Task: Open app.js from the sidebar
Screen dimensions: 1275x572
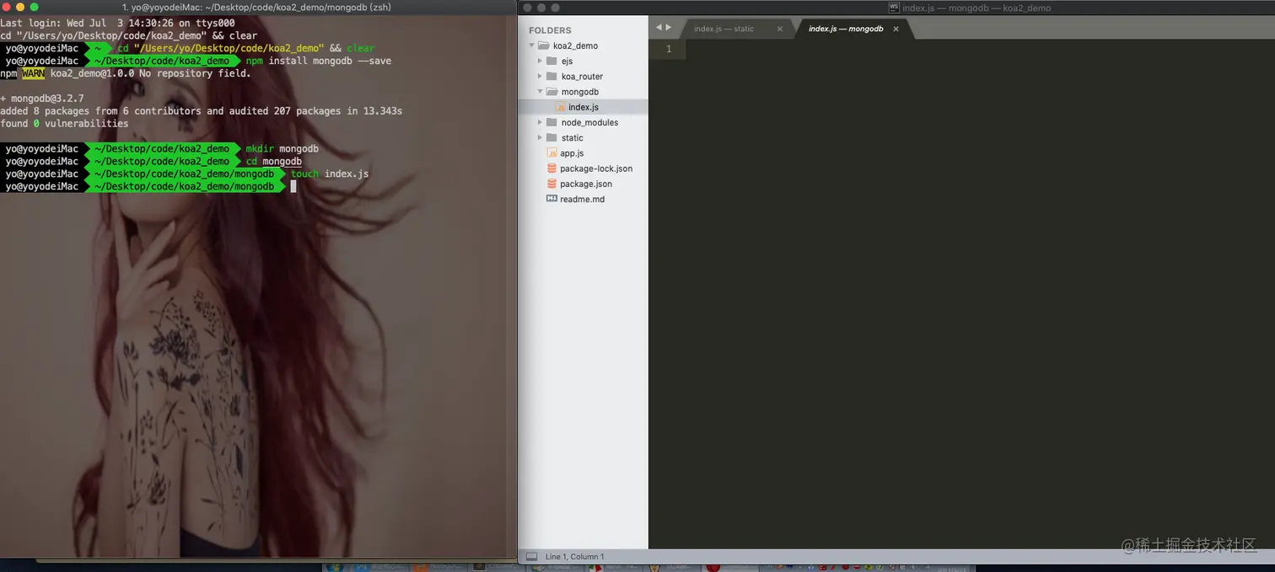Action: pyautogui.click(x=572, y=153)
